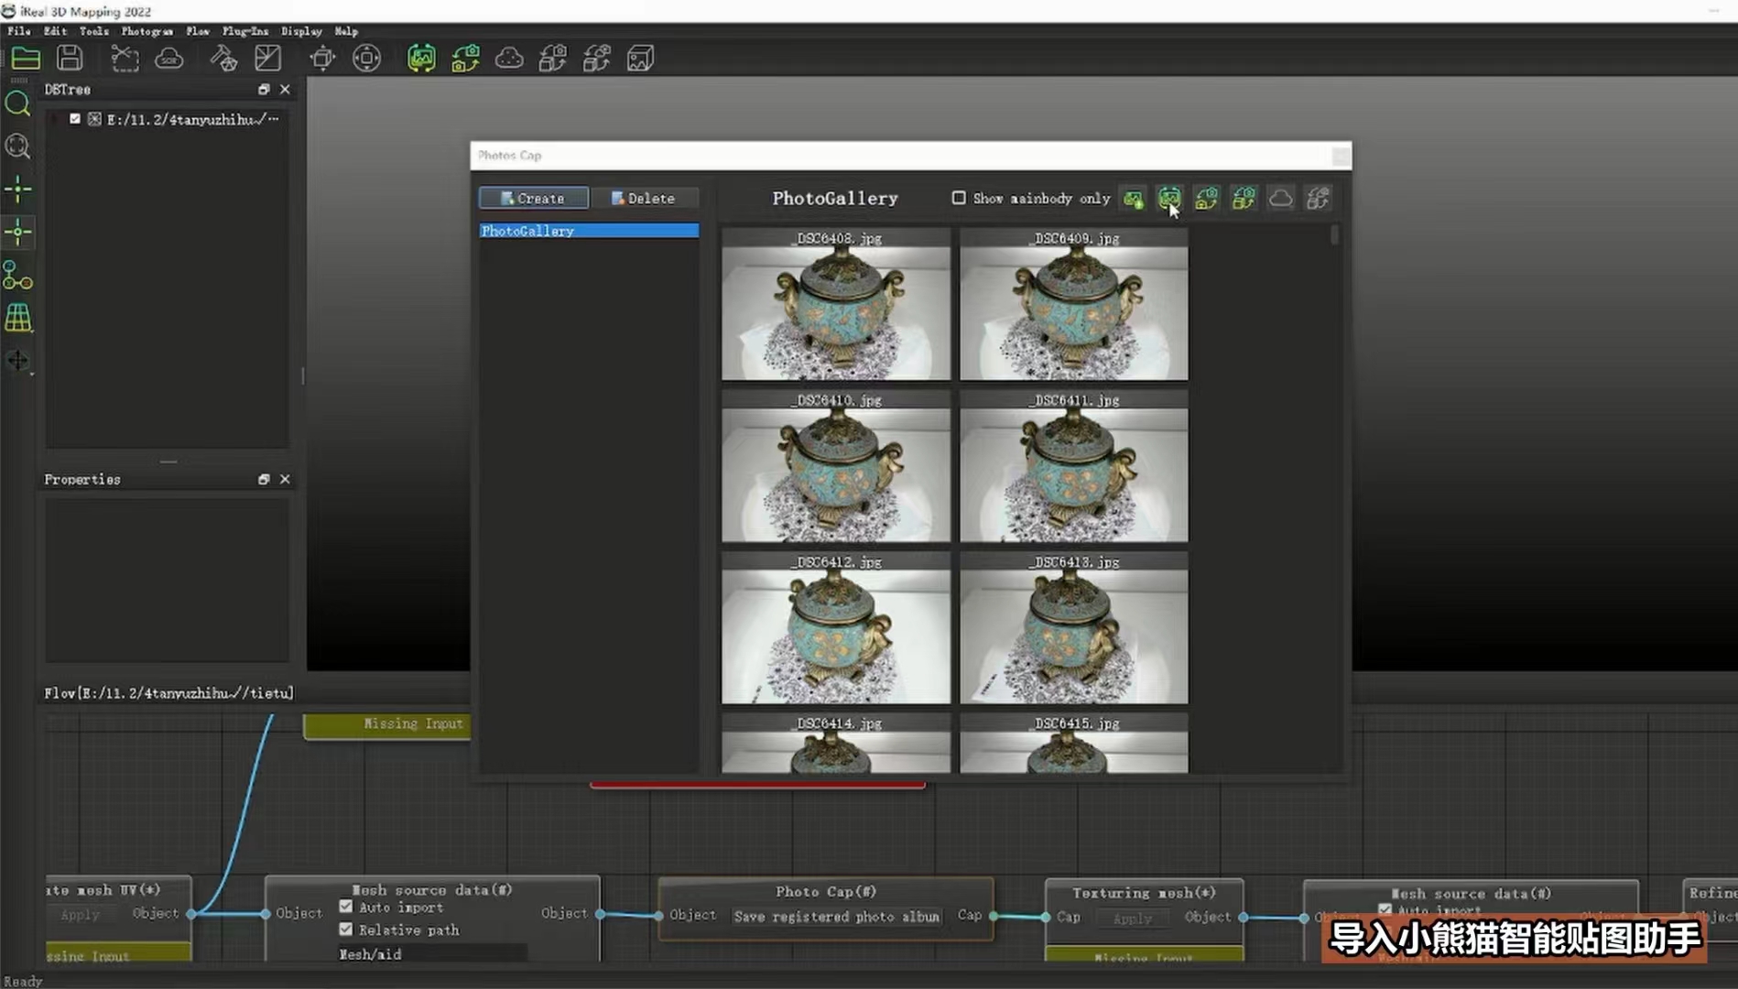Click the cloud SOR icon in the toolbar
The width and height of the screenshot is (1738, 989).
(169, 59)
